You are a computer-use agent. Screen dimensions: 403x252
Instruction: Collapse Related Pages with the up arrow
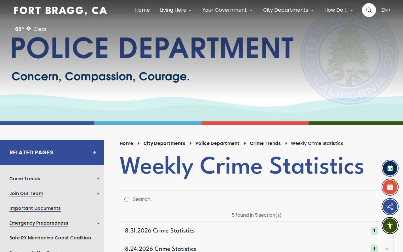coord(94,153)
